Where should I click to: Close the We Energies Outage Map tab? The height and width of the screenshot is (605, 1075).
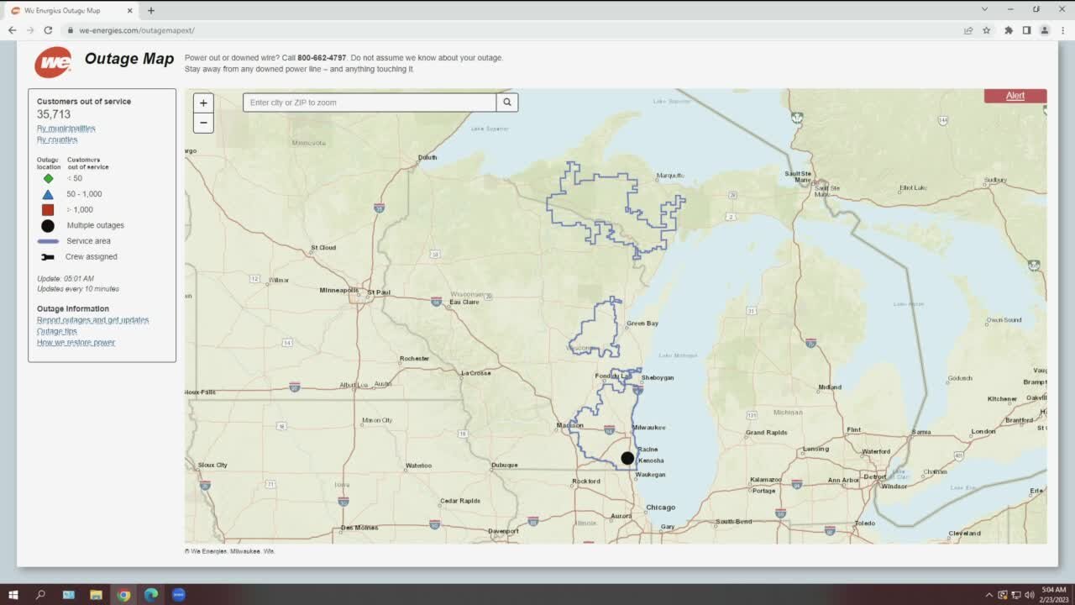(x=130, y=10)
